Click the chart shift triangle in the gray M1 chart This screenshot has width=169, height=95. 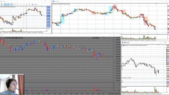[104, 37]
